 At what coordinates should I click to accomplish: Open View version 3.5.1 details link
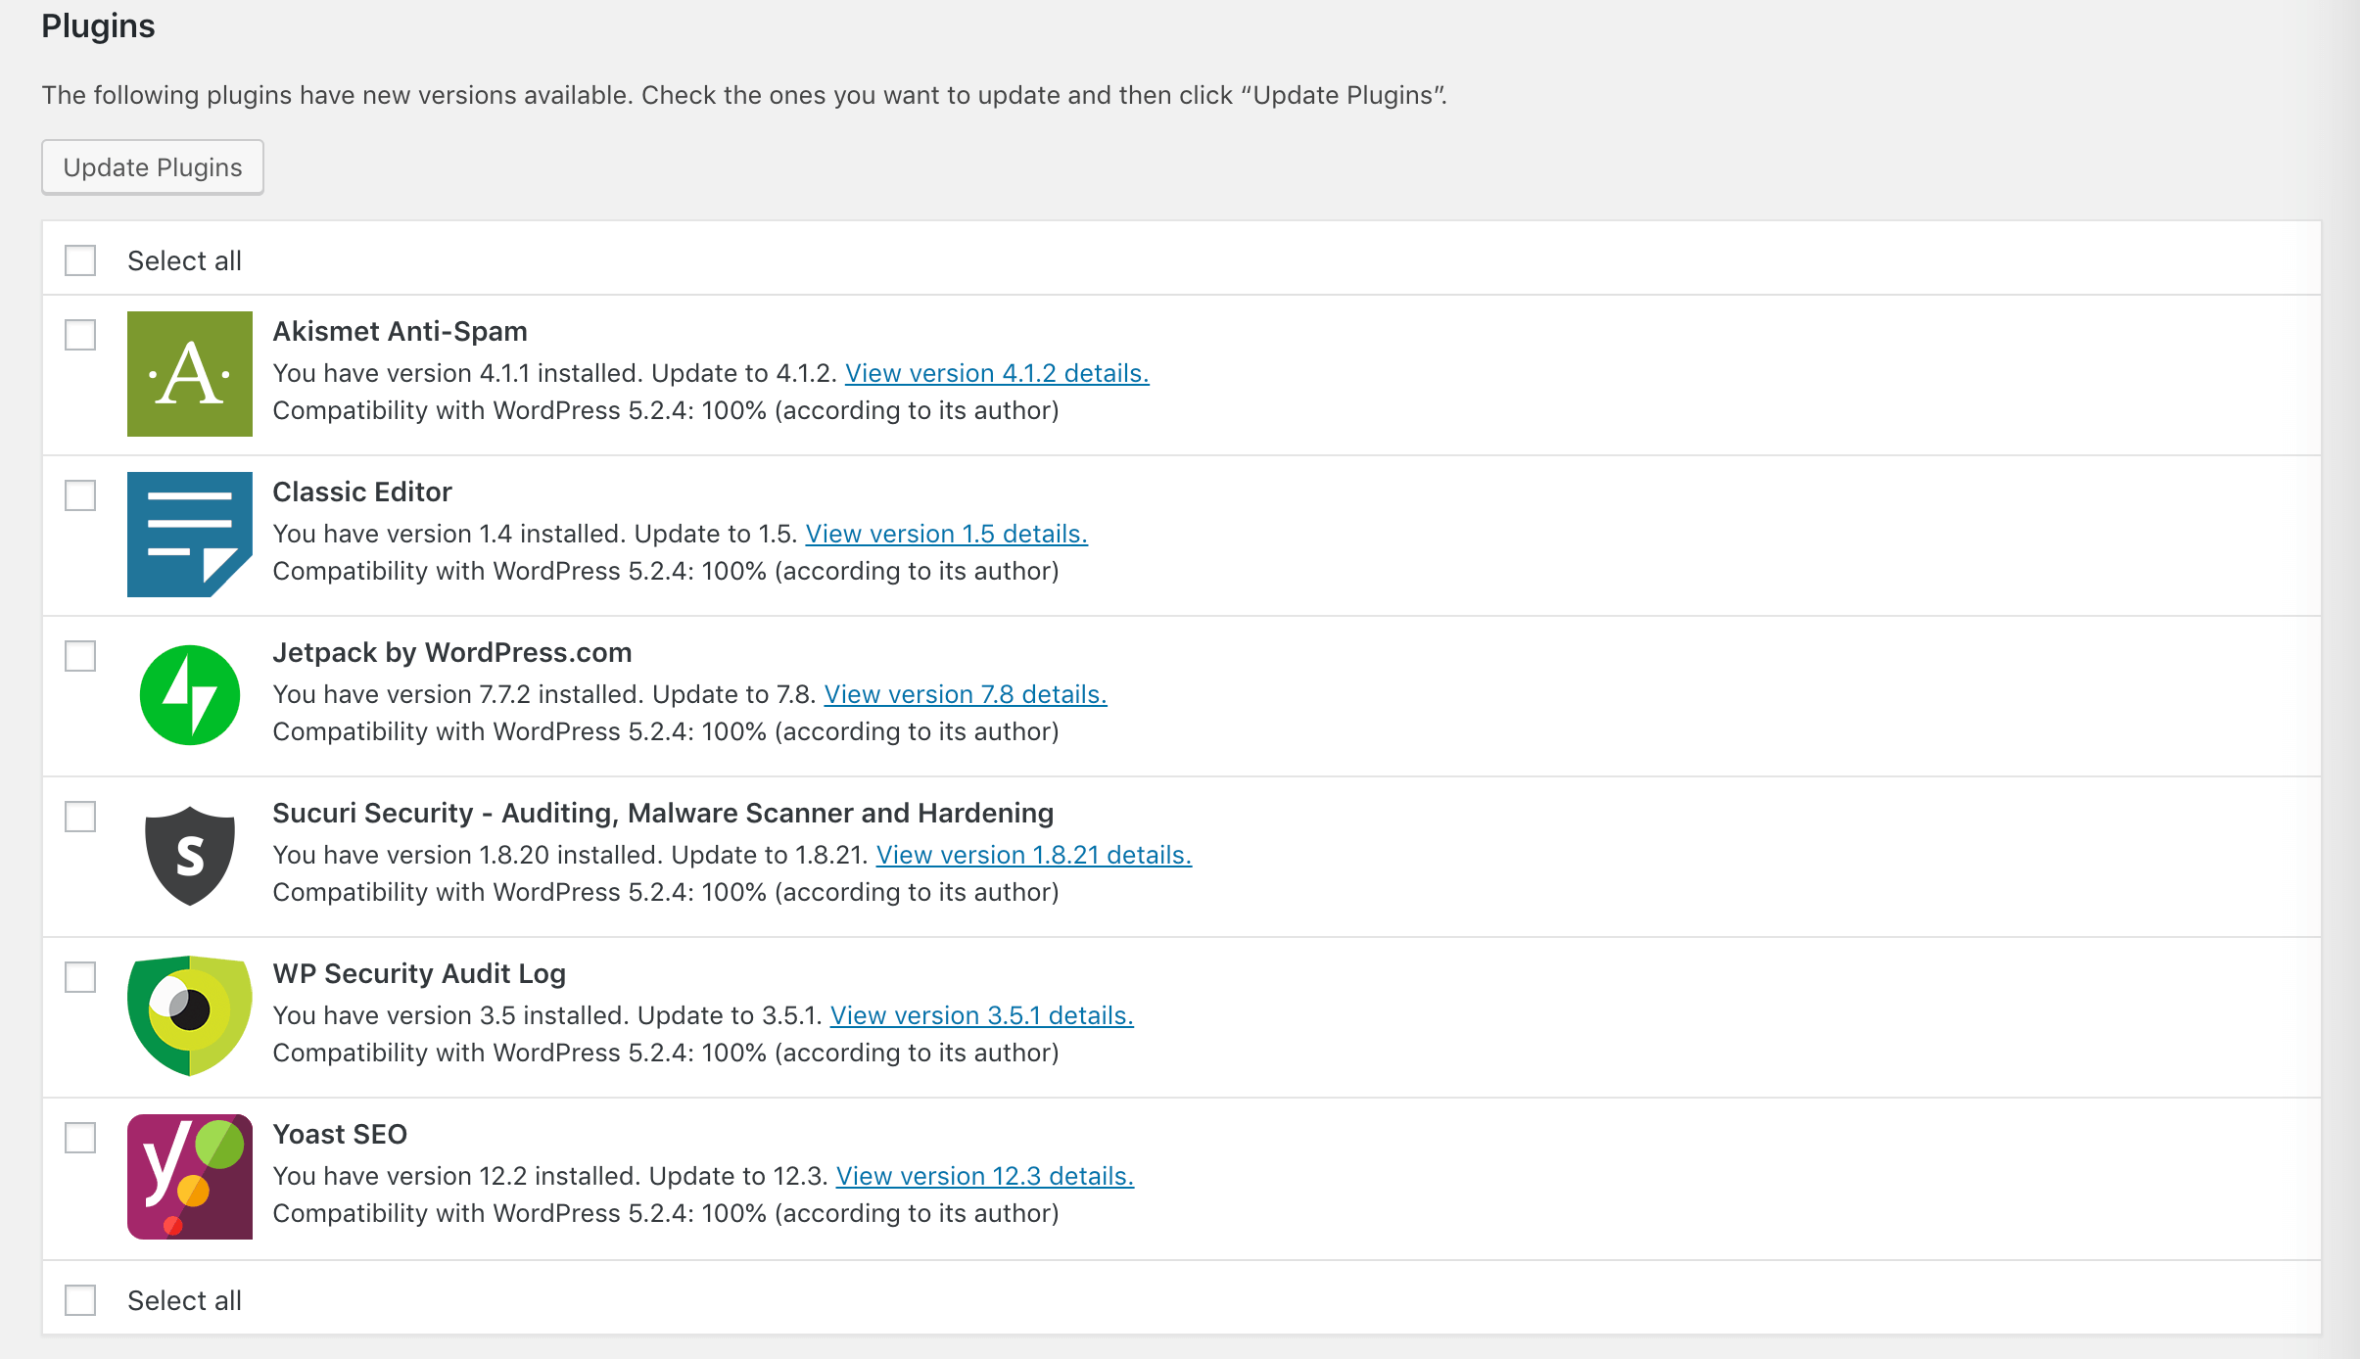click(x=981, y=1015)
